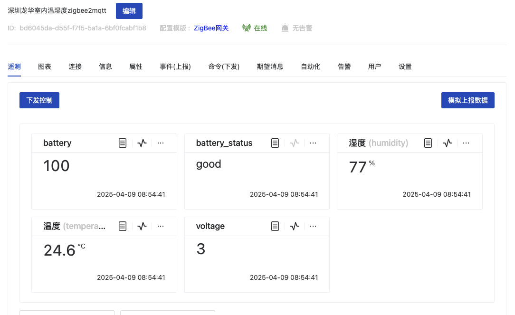The height and width of the screenshot is (315, 515).
Task: Open the humidity card more options menu
Action: pos(466,143)
